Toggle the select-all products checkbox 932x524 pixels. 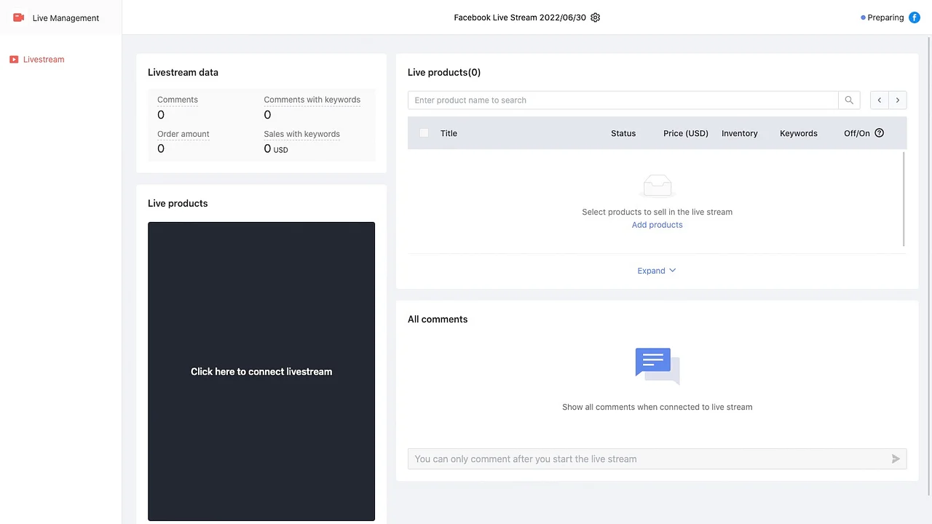point(424,133)
